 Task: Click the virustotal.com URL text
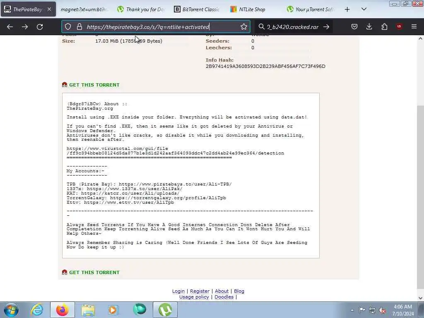(175, 151)
